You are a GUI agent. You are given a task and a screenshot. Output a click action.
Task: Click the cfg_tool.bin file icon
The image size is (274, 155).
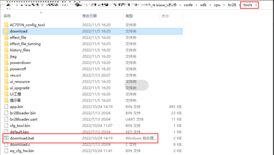tap(6, 125)
